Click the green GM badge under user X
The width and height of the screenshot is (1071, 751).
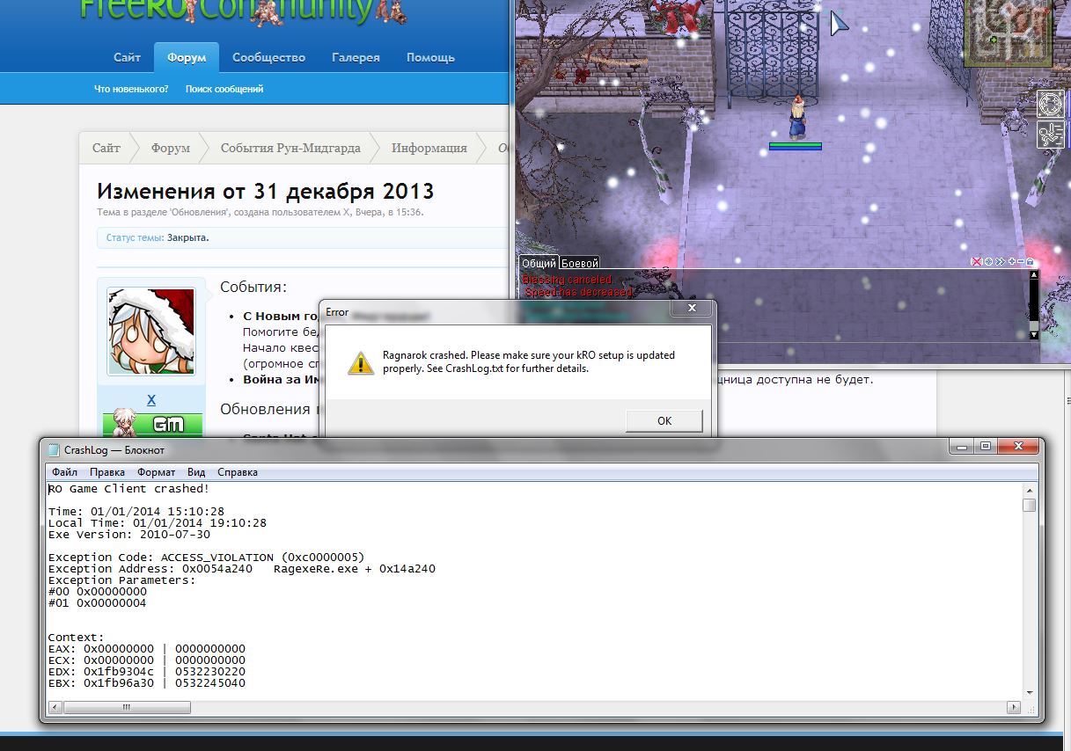tap(152, 423)
